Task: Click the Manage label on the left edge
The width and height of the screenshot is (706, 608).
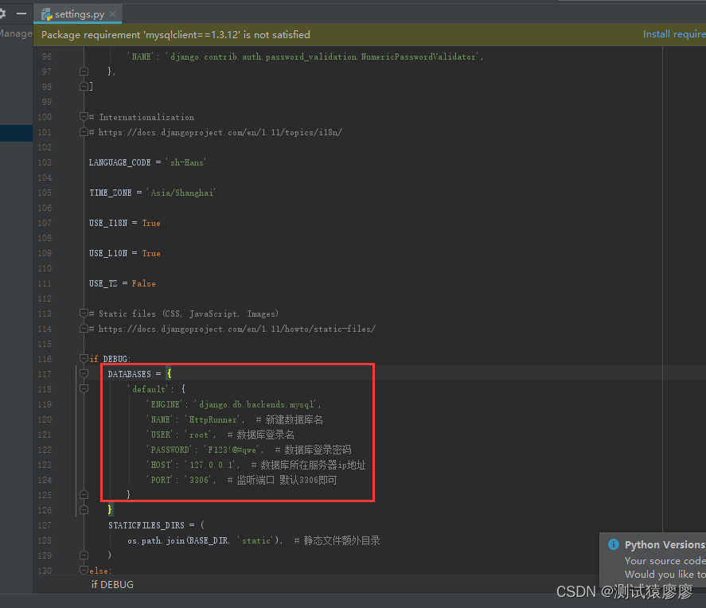Action: pyautogui.click(x=16, y=33)
